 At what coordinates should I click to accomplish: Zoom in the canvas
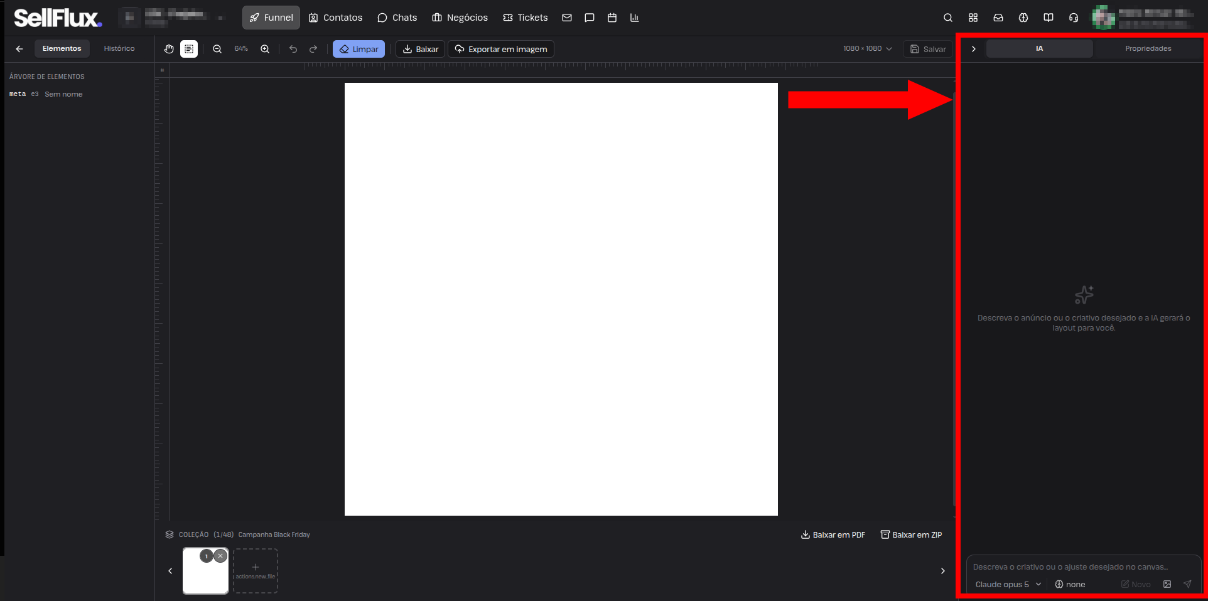click(265, 49)
